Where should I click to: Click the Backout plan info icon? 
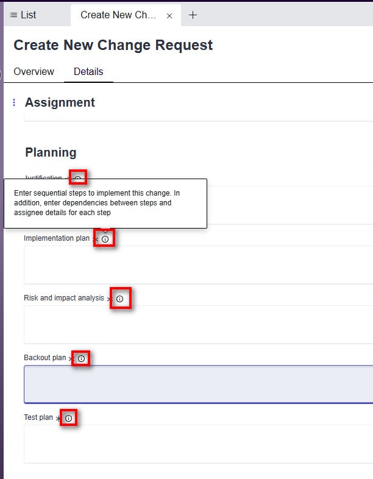click(x=81, y=358)
